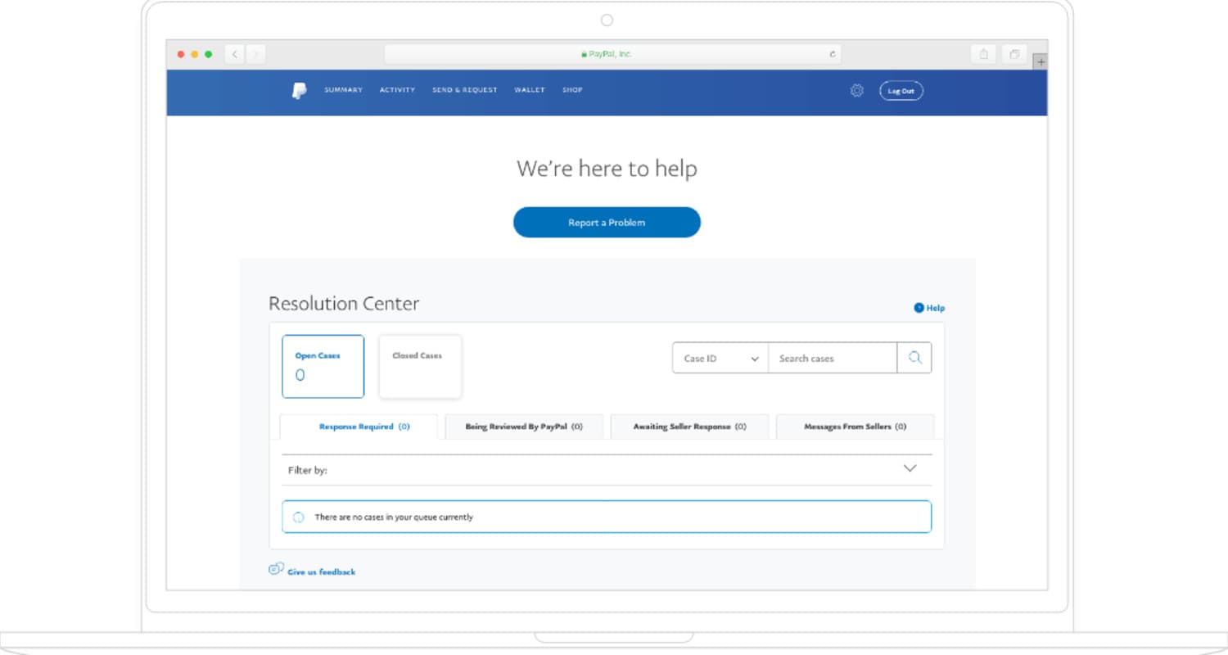
Task: Open the Case ID dropdown
Action: [x=720, y=359]
